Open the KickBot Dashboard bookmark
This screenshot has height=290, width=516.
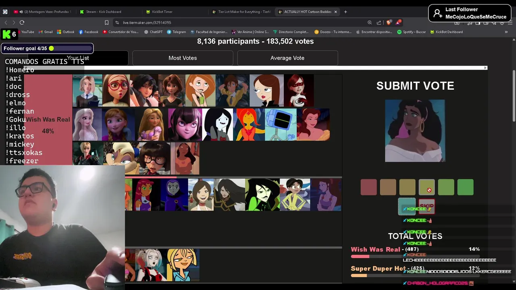click(x=446, y=32)
